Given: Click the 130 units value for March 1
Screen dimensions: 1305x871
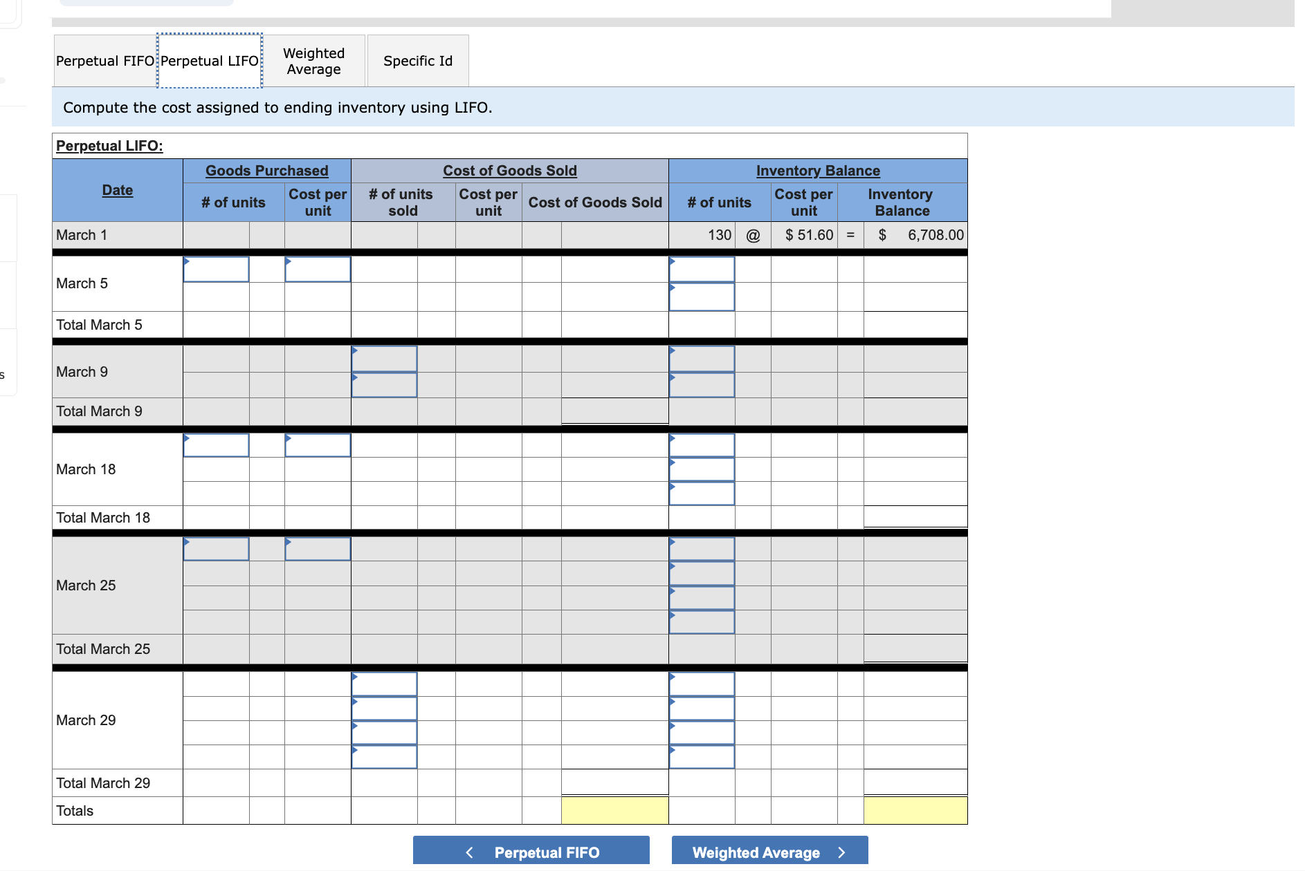Looking at the screenshot, I should click(x=720, y=235).
